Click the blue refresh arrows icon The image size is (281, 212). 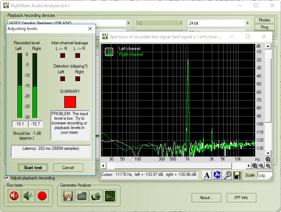(217, 175)
